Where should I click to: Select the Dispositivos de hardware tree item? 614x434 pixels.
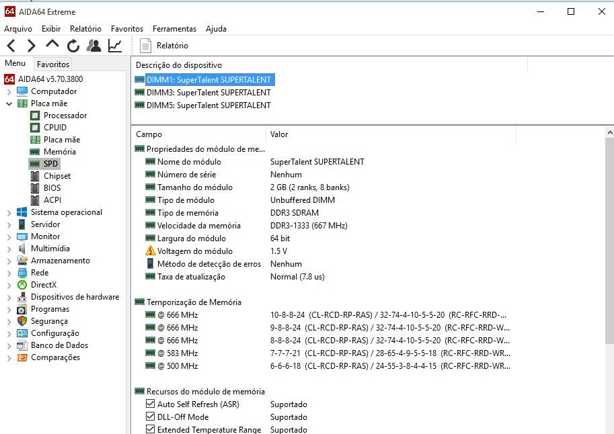click(x=75, y=297)
